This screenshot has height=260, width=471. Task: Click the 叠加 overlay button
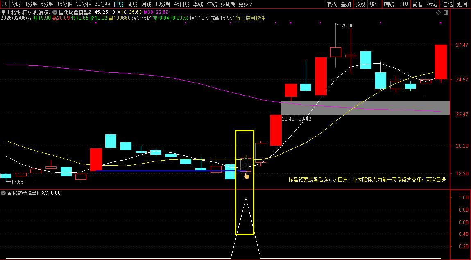346,4
